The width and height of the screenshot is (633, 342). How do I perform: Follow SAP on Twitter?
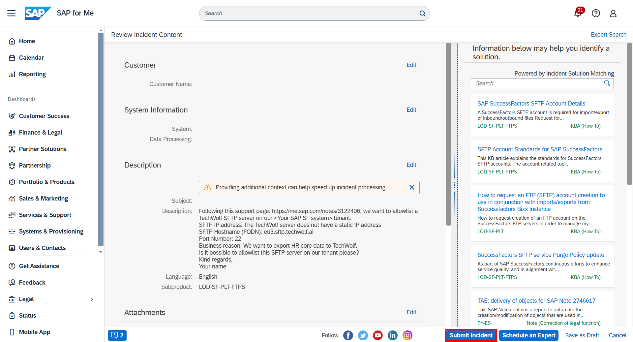coord(363,335)
